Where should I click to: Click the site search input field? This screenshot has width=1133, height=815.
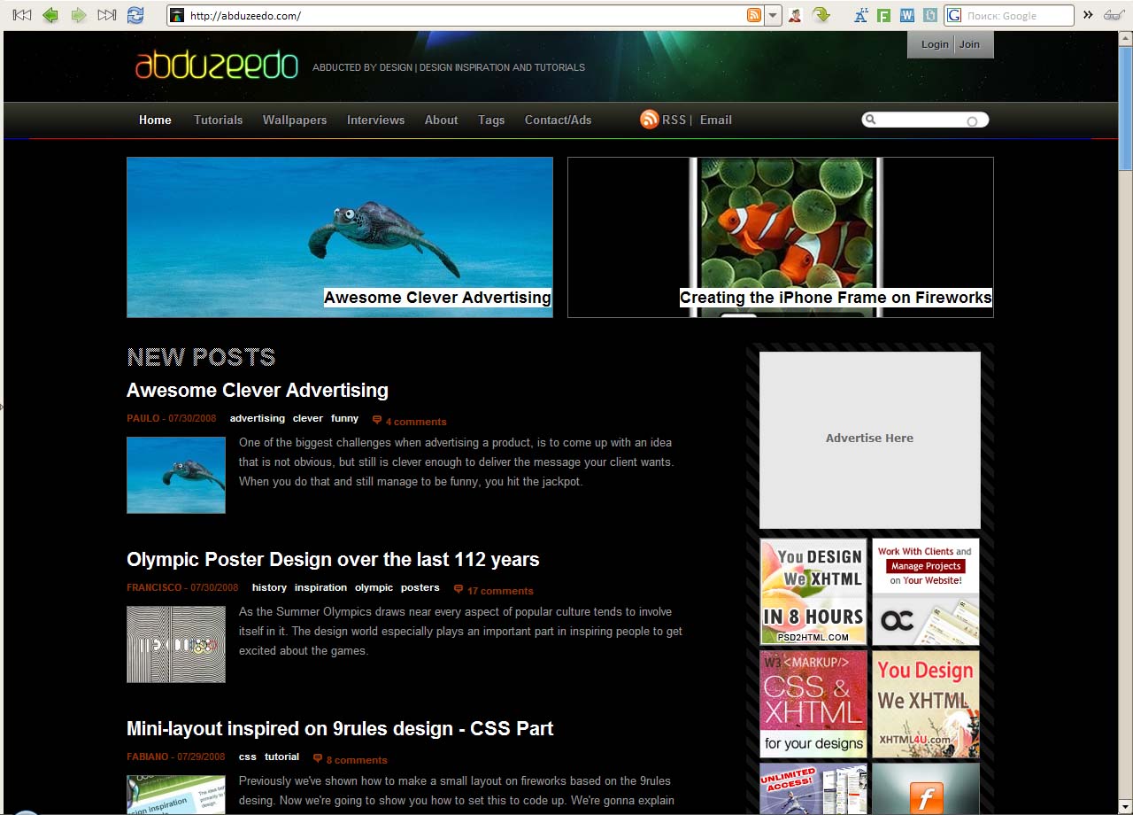[921, 120]
